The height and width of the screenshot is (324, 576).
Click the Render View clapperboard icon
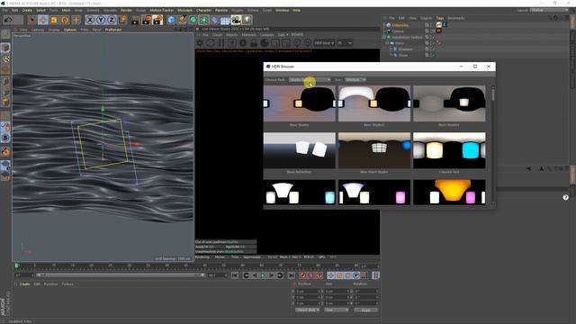pyautogui.click(x=135, y=20)
